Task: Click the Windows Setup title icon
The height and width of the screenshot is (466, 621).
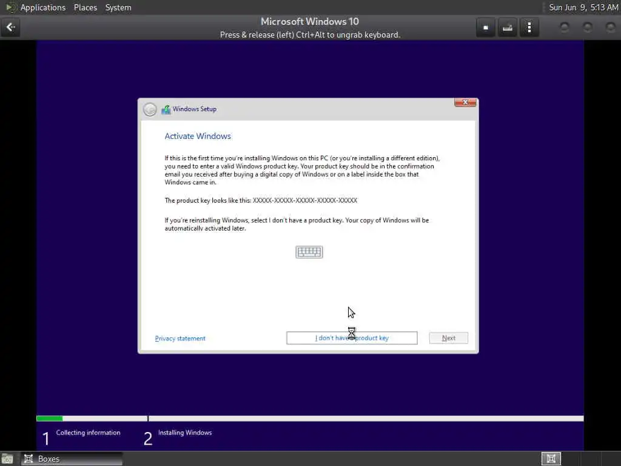Action: pos(166,109)
